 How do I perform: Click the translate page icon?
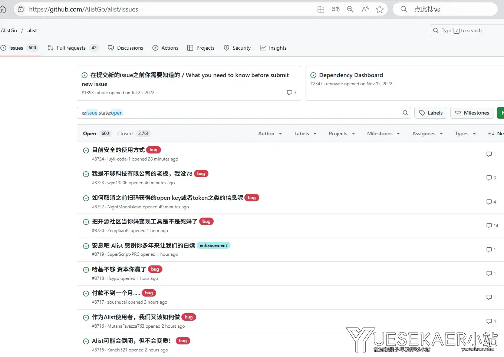336,9
